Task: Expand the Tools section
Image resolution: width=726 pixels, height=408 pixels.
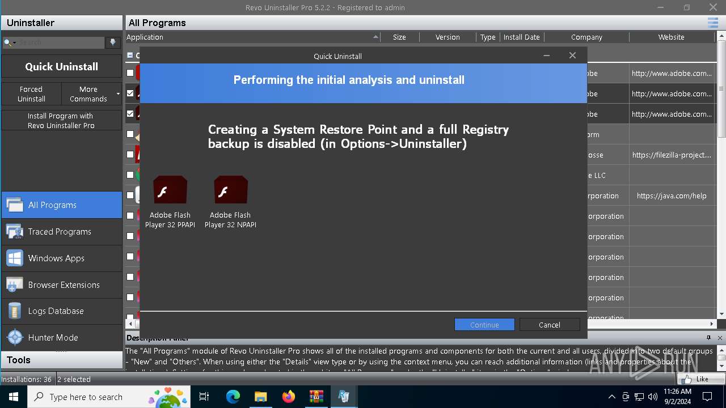Action: click(61, 360)
